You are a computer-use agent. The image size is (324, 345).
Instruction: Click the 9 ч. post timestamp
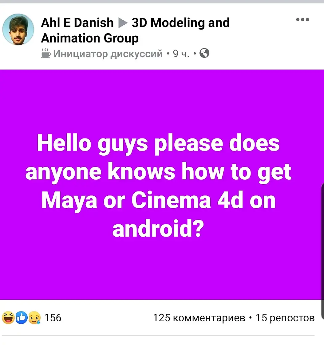tap(181, 54)
